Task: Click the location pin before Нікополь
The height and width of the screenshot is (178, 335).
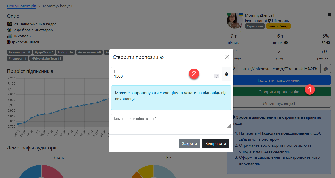Action: [269, 21]
